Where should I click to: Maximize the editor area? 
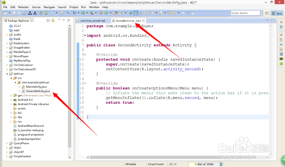click(x=272, y=20)
